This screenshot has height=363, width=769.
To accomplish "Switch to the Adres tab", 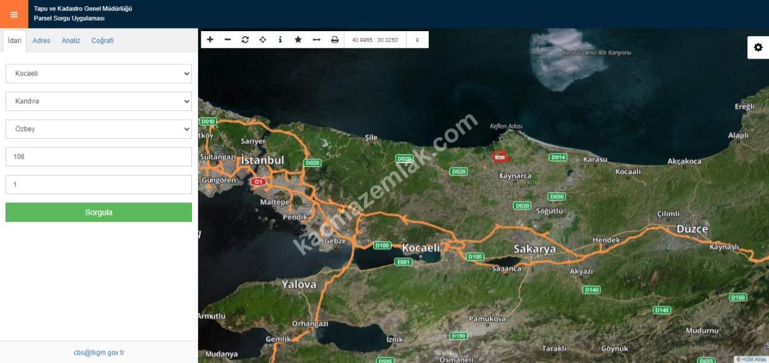I will (41, 40).
